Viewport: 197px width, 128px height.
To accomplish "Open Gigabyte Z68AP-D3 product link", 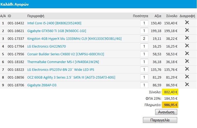I will 42,85.
